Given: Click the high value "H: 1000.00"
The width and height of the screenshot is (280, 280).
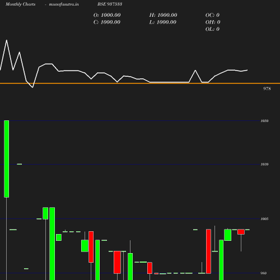Looking at the screenshot, I should point(163,15).
